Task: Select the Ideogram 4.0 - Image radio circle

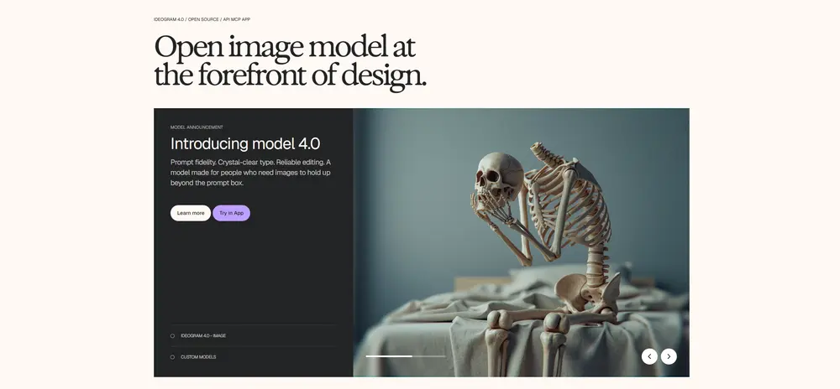Action: click(172, 336)
